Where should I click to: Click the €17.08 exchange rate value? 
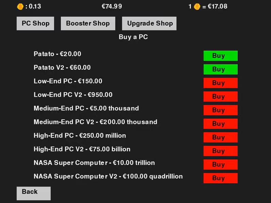tap(217, 6)
